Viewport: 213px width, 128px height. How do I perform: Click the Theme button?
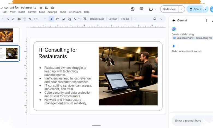click(x=125, y=19)
